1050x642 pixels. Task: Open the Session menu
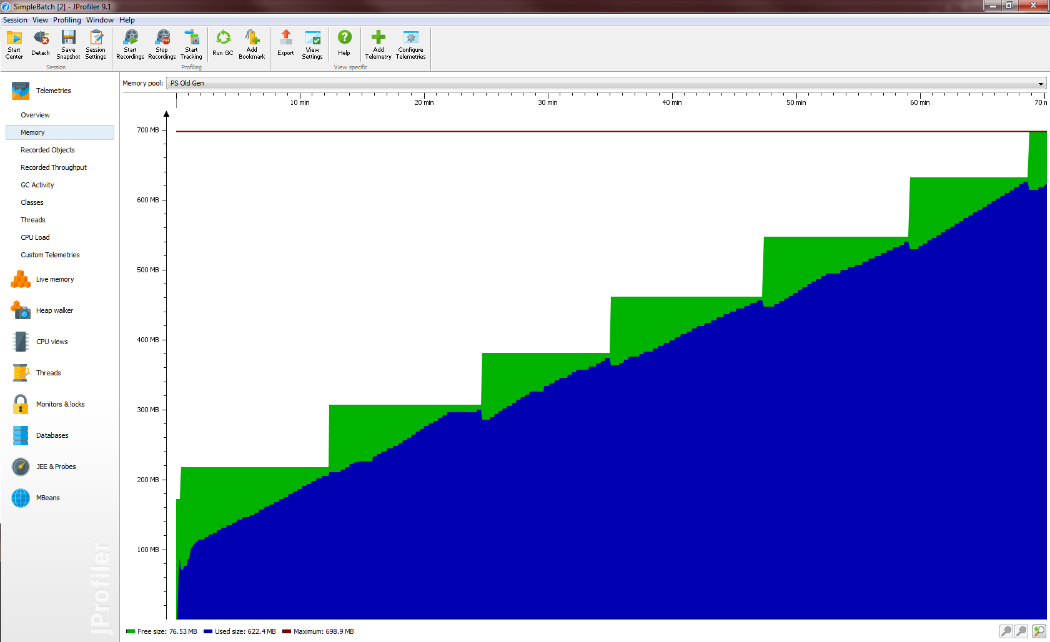click(x=15, y=20)
